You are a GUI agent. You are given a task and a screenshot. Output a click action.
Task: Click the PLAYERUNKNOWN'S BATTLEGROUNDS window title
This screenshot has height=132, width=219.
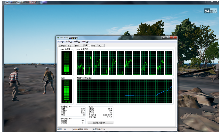(21, 2)
